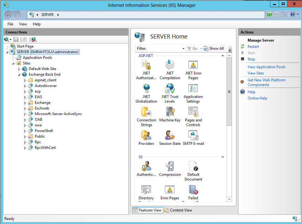This screenshot has width=302, height=224.
Task: Open Directory Browsing feature icon
Action: 146,190
